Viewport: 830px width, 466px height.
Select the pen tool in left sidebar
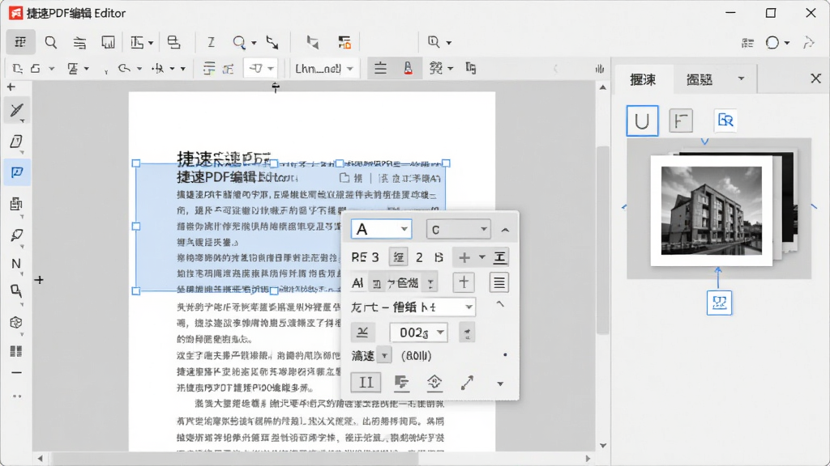click(x=16, y=110)
